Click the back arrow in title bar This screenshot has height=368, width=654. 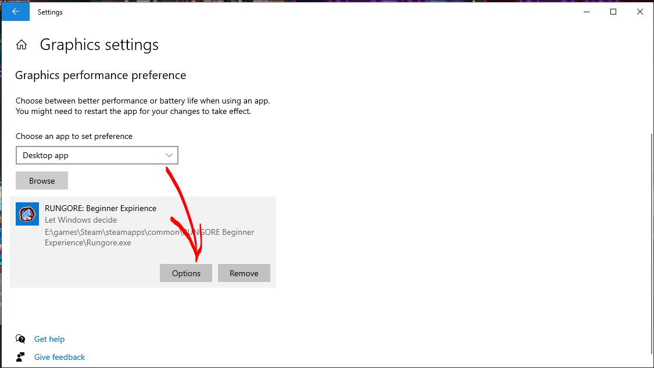point(16,12)
